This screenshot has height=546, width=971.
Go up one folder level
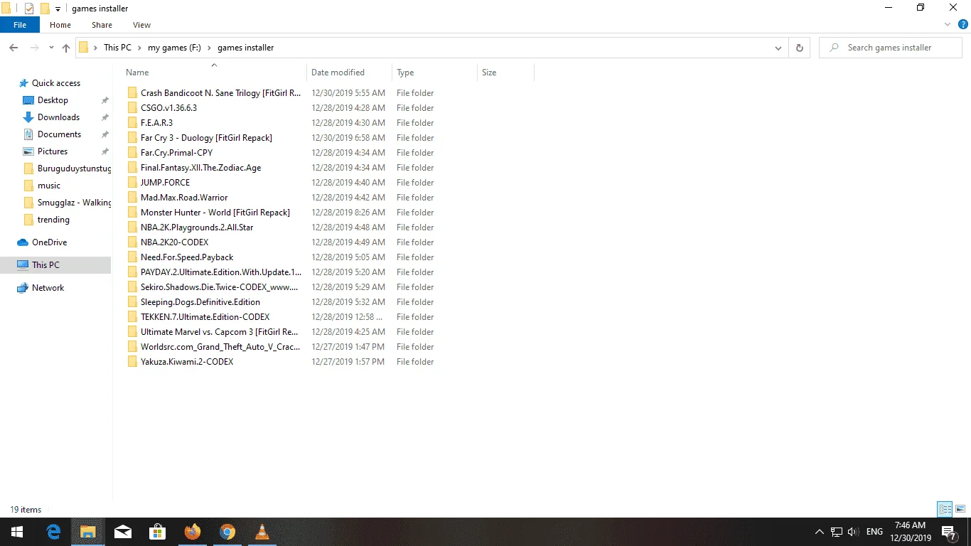point(66,48)
